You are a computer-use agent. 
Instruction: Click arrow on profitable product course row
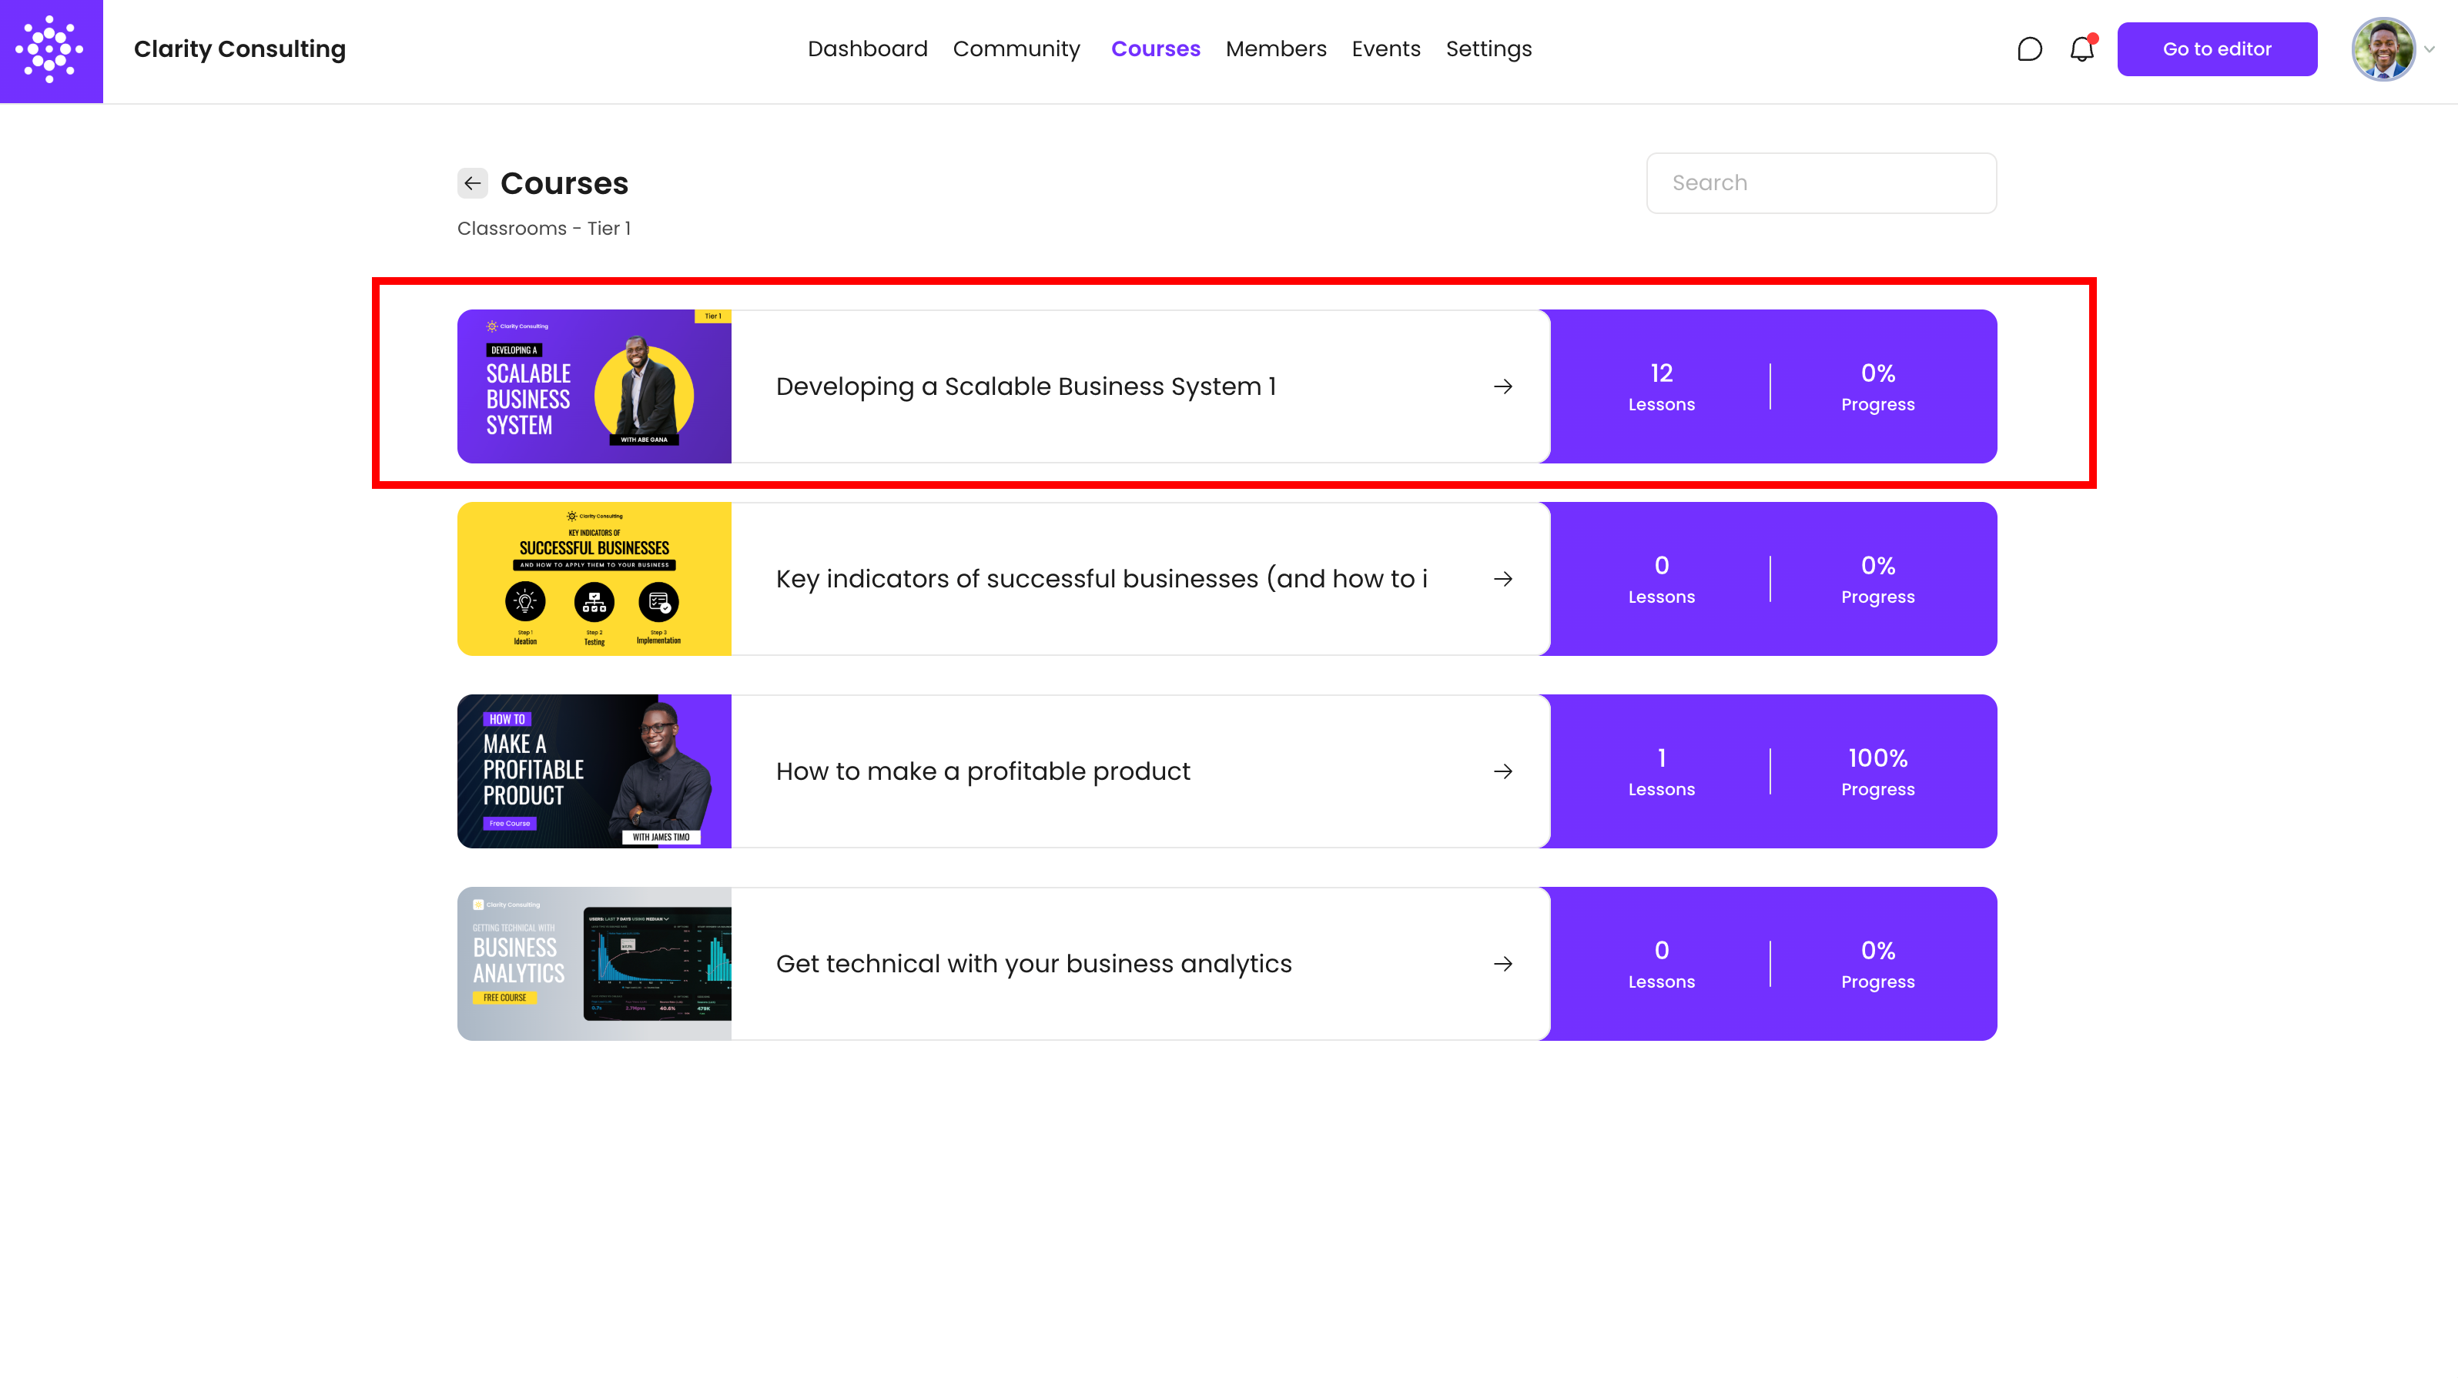[x=1503, y=771]
